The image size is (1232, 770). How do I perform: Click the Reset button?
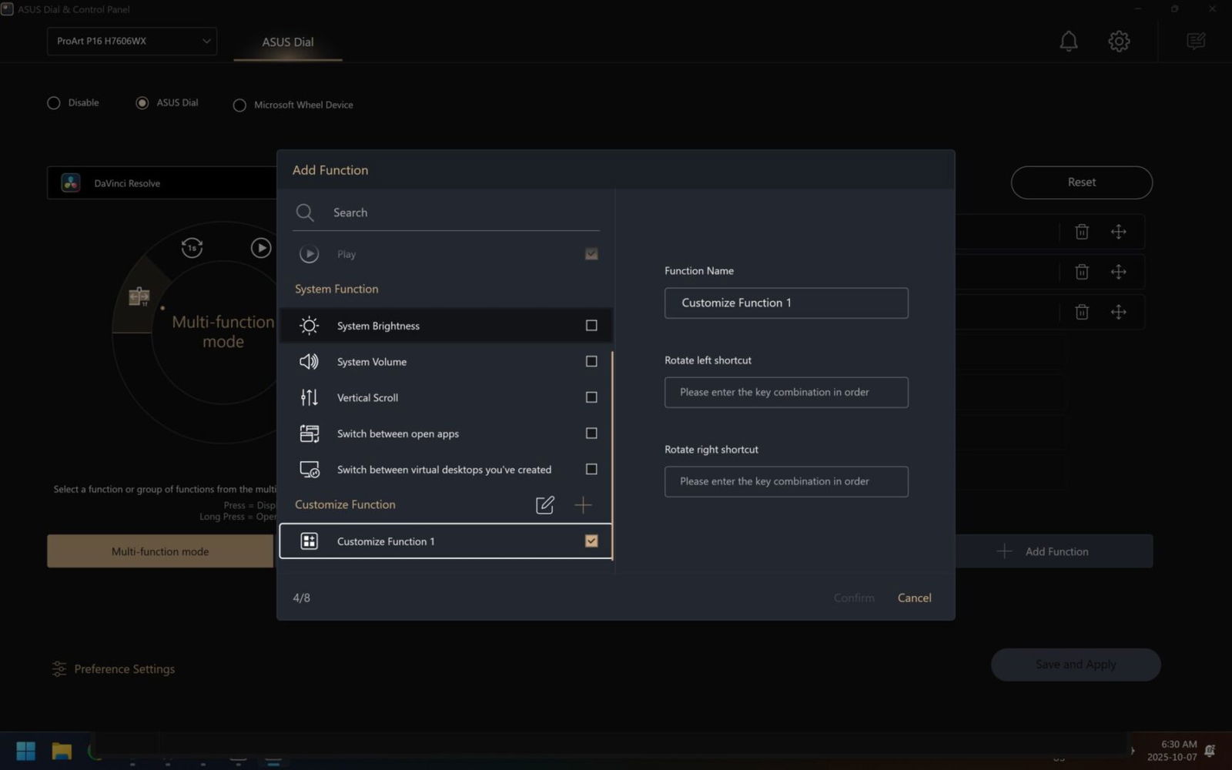pos(1081,182)
